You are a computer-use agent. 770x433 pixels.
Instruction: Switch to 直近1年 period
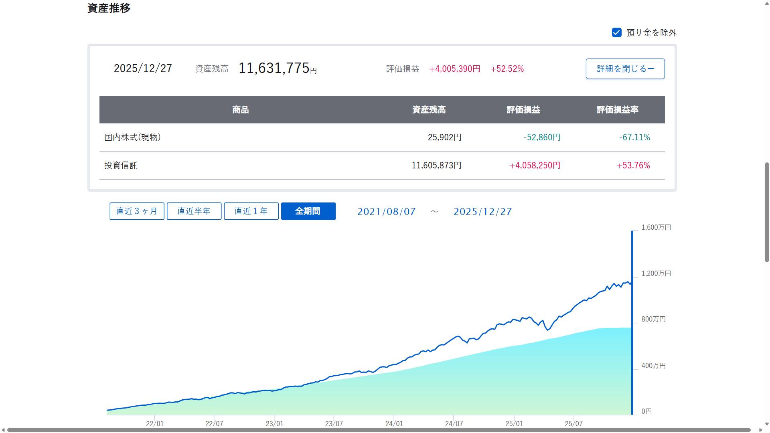[251, 211]
